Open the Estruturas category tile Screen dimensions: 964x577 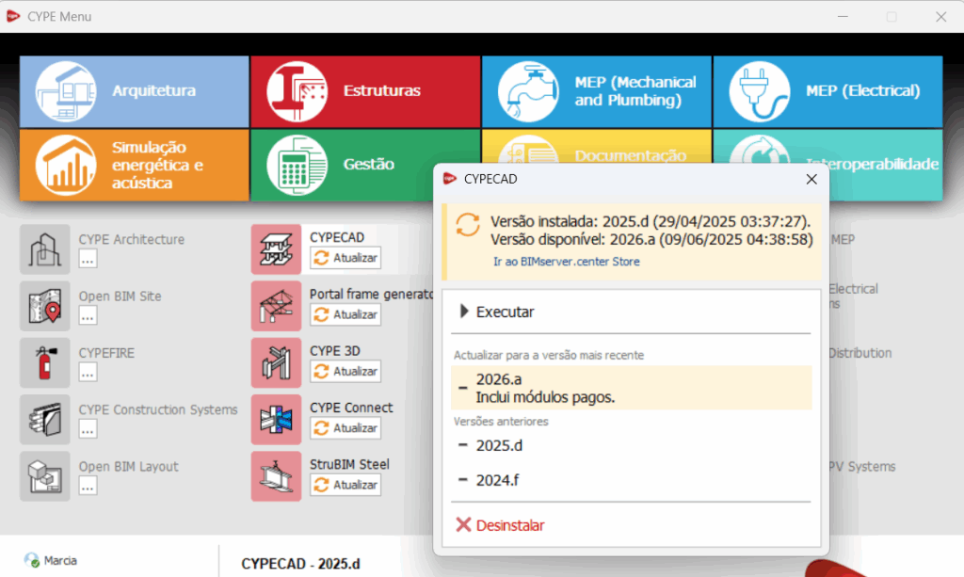365,91
